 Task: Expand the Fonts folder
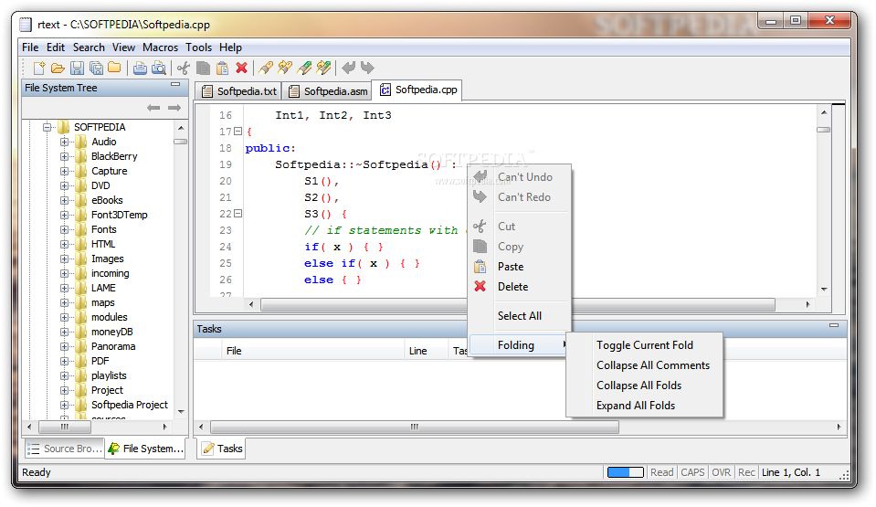(x=64, y=229)
